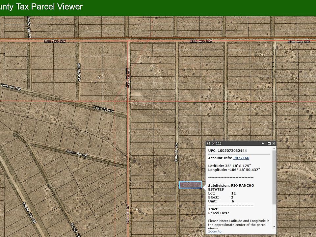Close the parcel info popup

(x=274, y=144)
